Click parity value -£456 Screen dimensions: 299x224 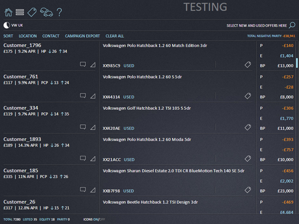288,171
